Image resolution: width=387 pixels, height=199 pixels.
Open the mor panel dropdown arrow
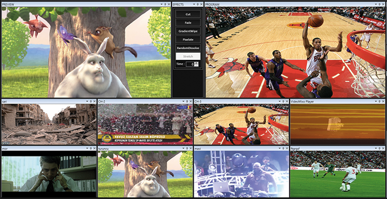click(87, 148)
